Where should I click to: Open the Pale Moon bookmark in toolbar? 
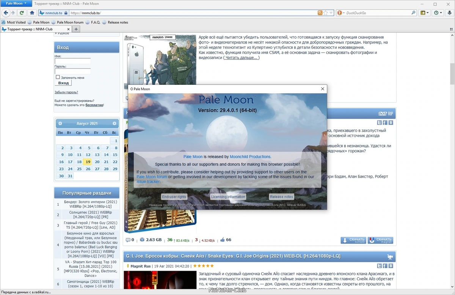[x=39, y=22]
